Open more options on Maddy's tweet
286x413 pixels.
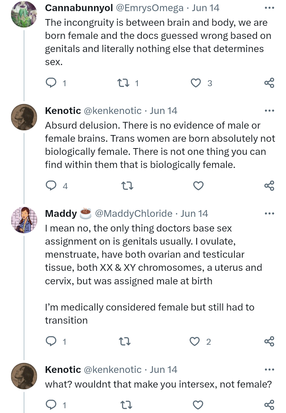[x=269, y=214]
